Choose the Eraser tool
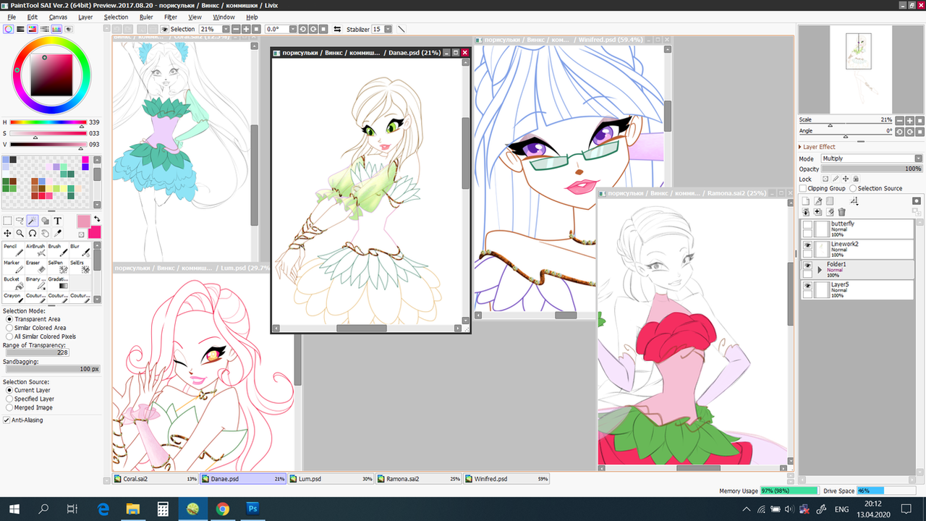This screenshot has height=521, width=926. [36, 267]
